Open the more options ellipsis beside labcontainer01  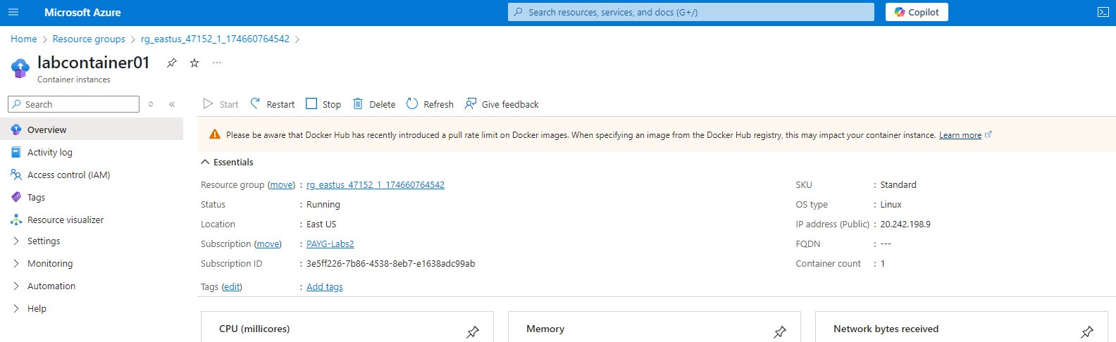217,63
